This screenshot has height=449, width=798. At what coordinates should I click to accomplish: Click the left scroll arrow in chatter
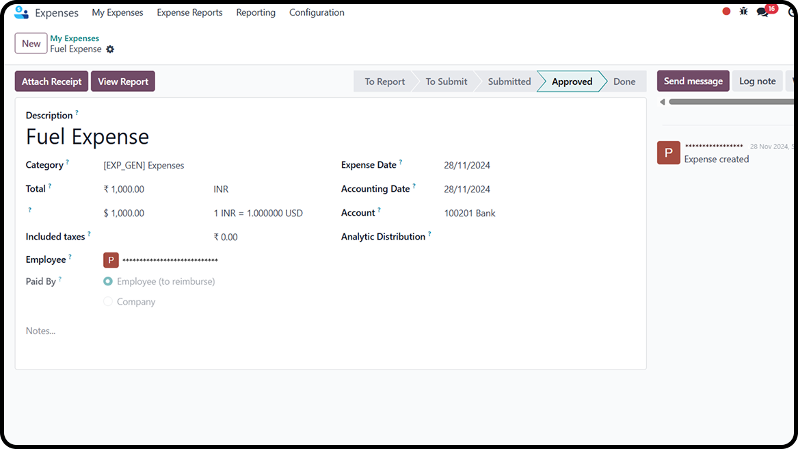click(662, 102)
